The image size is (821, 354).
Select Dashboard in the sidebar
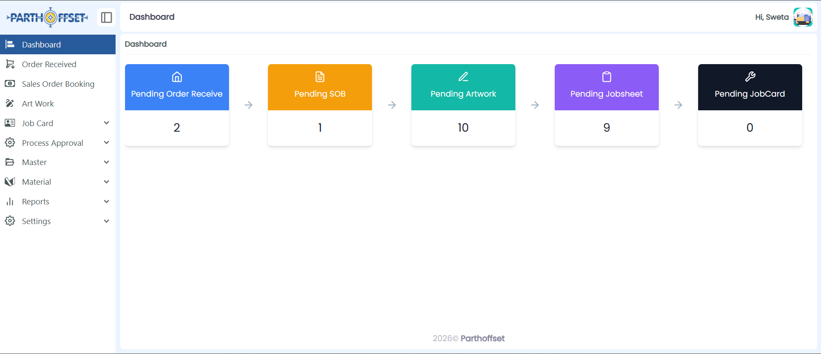41,44
